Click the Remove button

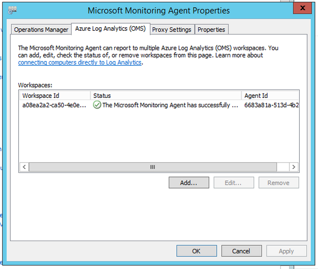(278, 182)
